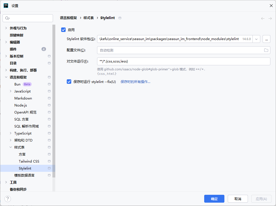Expand the JavaScript settings node

click(x=11, y=91)
